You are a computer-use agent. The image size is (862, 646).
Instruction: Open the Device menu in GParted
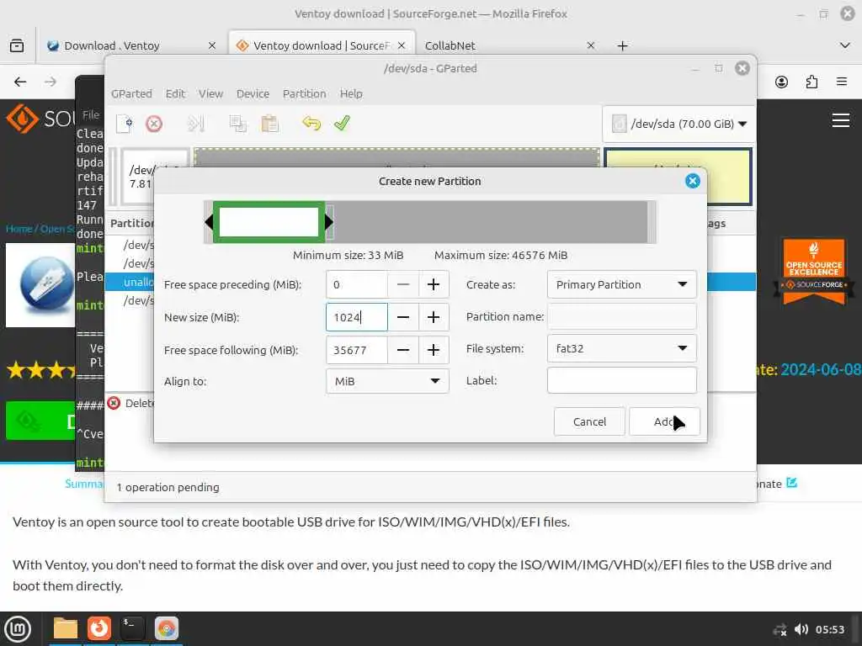253,93
